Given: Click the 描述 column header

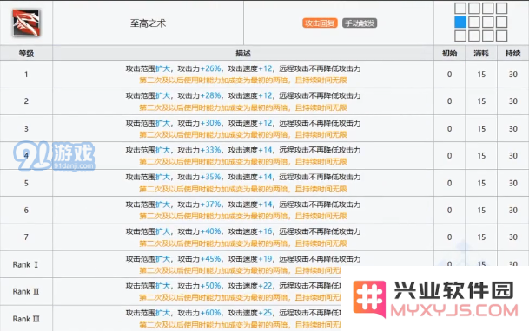Looking at the screenshot, I should pyautogui.click(x=243, y=53).
